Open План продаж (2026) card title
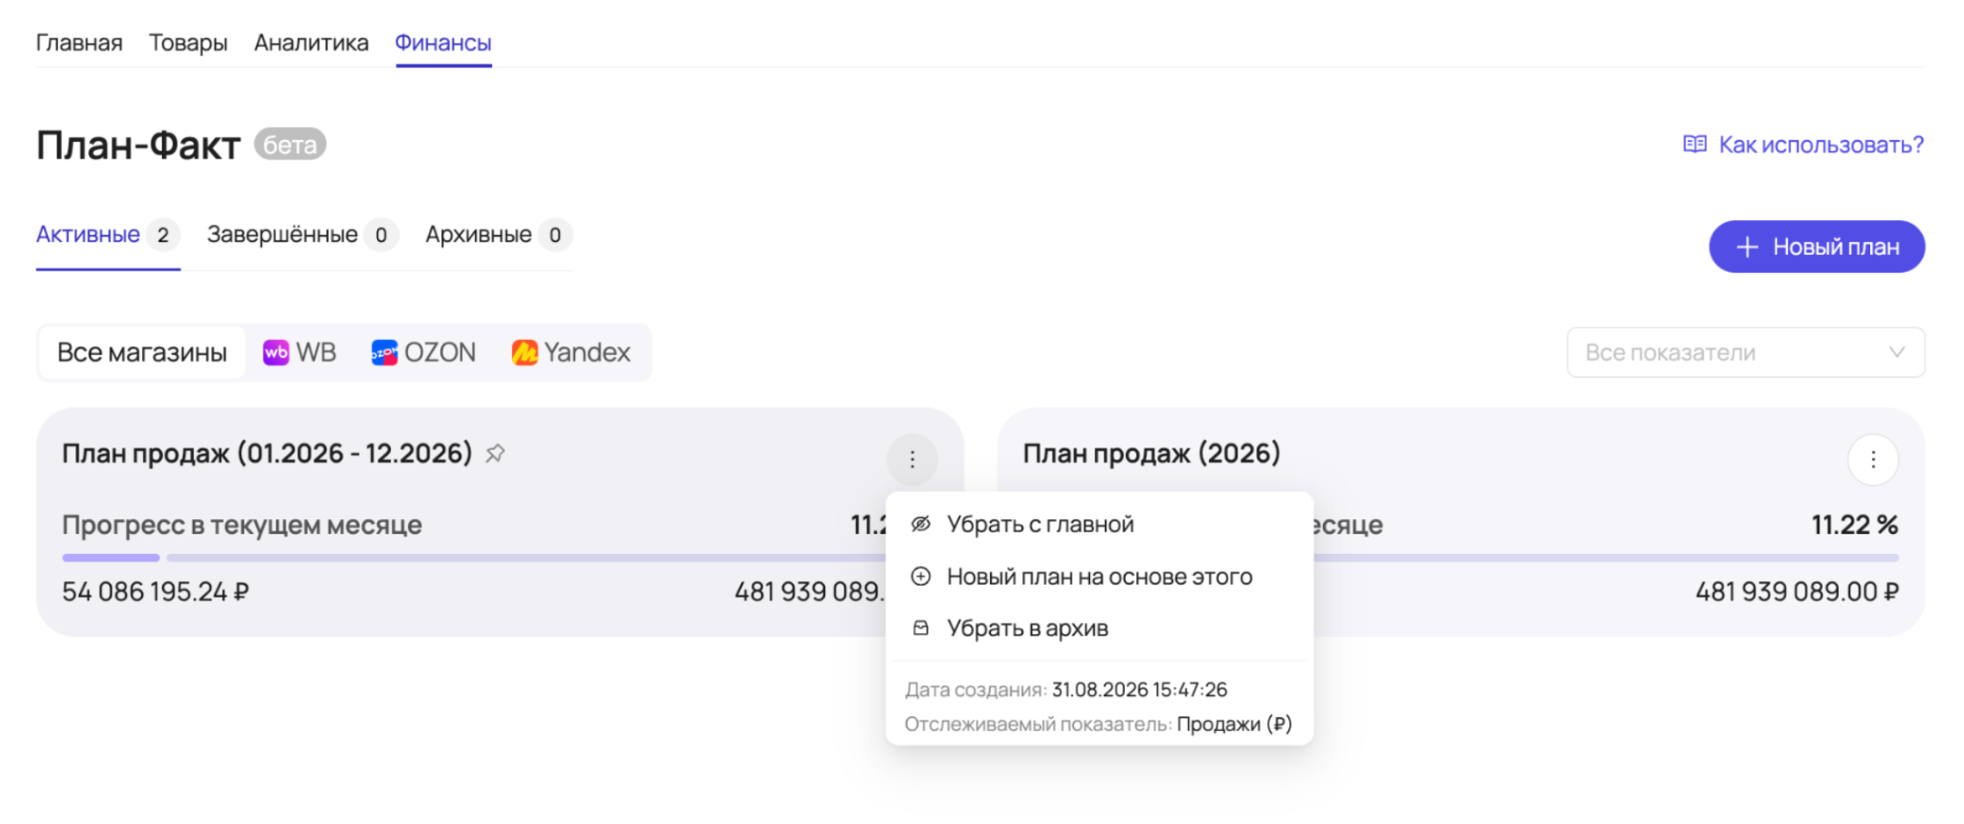The height and width of the screenshot is (824, 1964). click(x=1151, y=453)
